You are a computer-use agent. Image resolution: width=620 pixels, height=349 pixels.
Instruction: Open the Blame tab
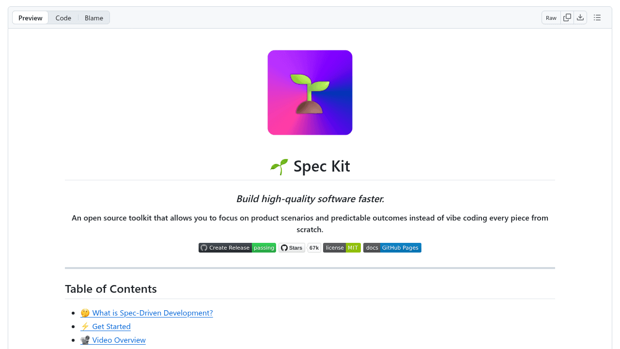tap(93, 17)
